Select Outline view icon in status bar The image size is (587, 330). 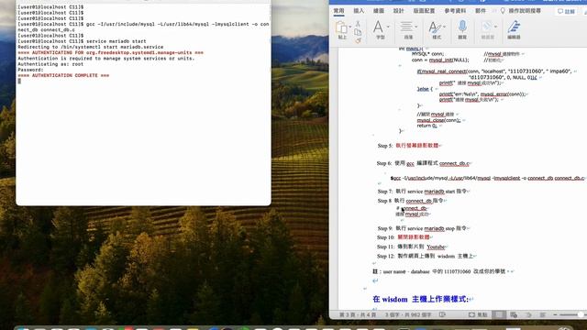(528, 314)
